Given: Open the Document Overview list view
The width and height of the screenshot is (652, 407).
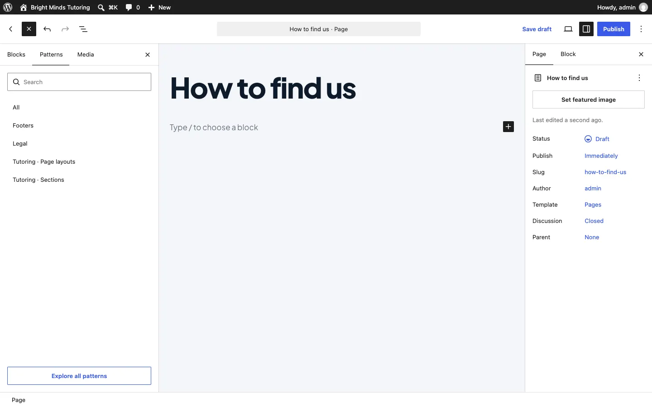Looking at the screenshot, I should [83, 29].
